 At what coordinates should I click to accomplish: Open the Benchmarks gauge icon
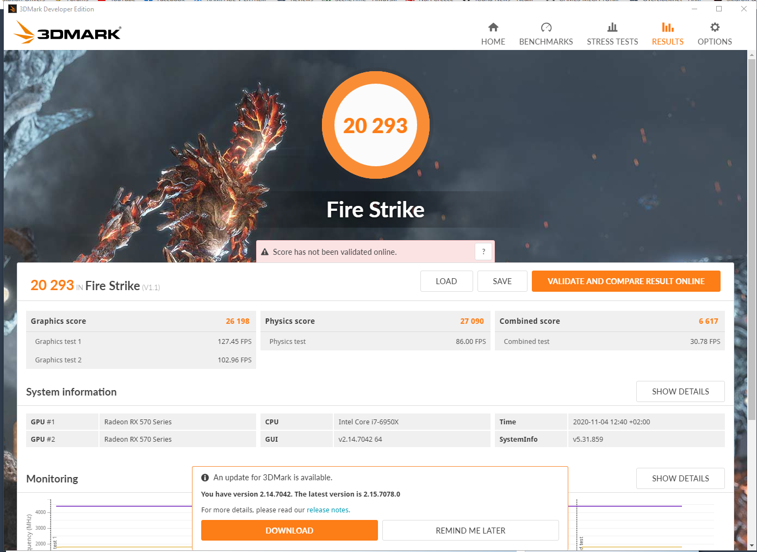(x=546, y=27)
